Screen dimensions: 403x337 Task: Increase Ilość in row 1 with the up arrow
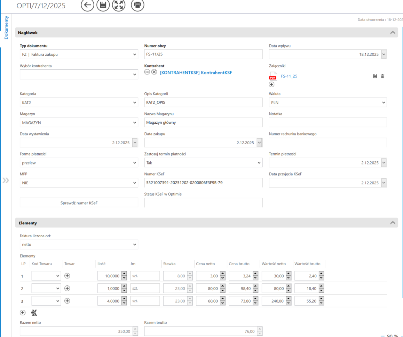pyautogui.click(x=124, y=274)
